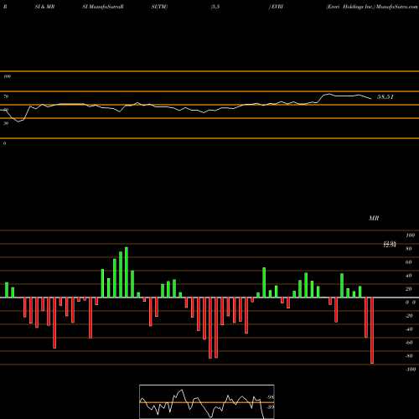This screenshot has width=419, height=419.
Task: Click the '(5,5' parameter text in header
Action: coord(215,7)
